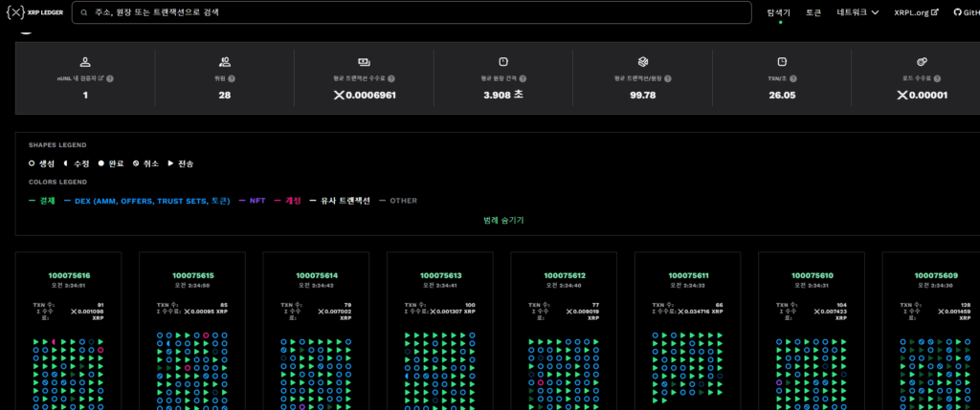Screen dimensions: 980x410
Task: Focus the address and ledger search field
Action: 421,13
